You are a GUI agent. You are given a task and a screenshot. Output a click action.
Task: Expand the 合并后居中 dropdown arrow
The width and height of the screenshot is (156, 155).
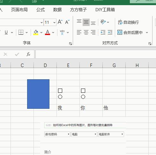click(x=147, y=32)
